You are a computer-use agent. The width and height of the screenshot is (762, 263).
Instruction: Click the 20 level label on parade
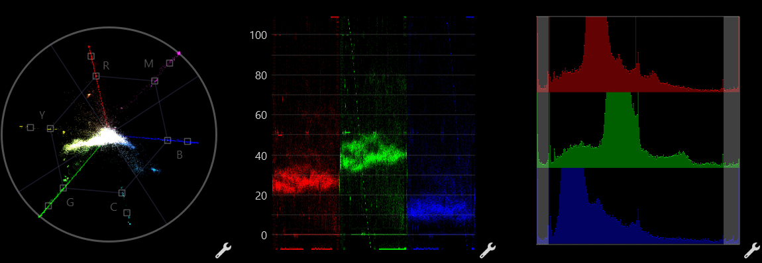click(262, 196)
